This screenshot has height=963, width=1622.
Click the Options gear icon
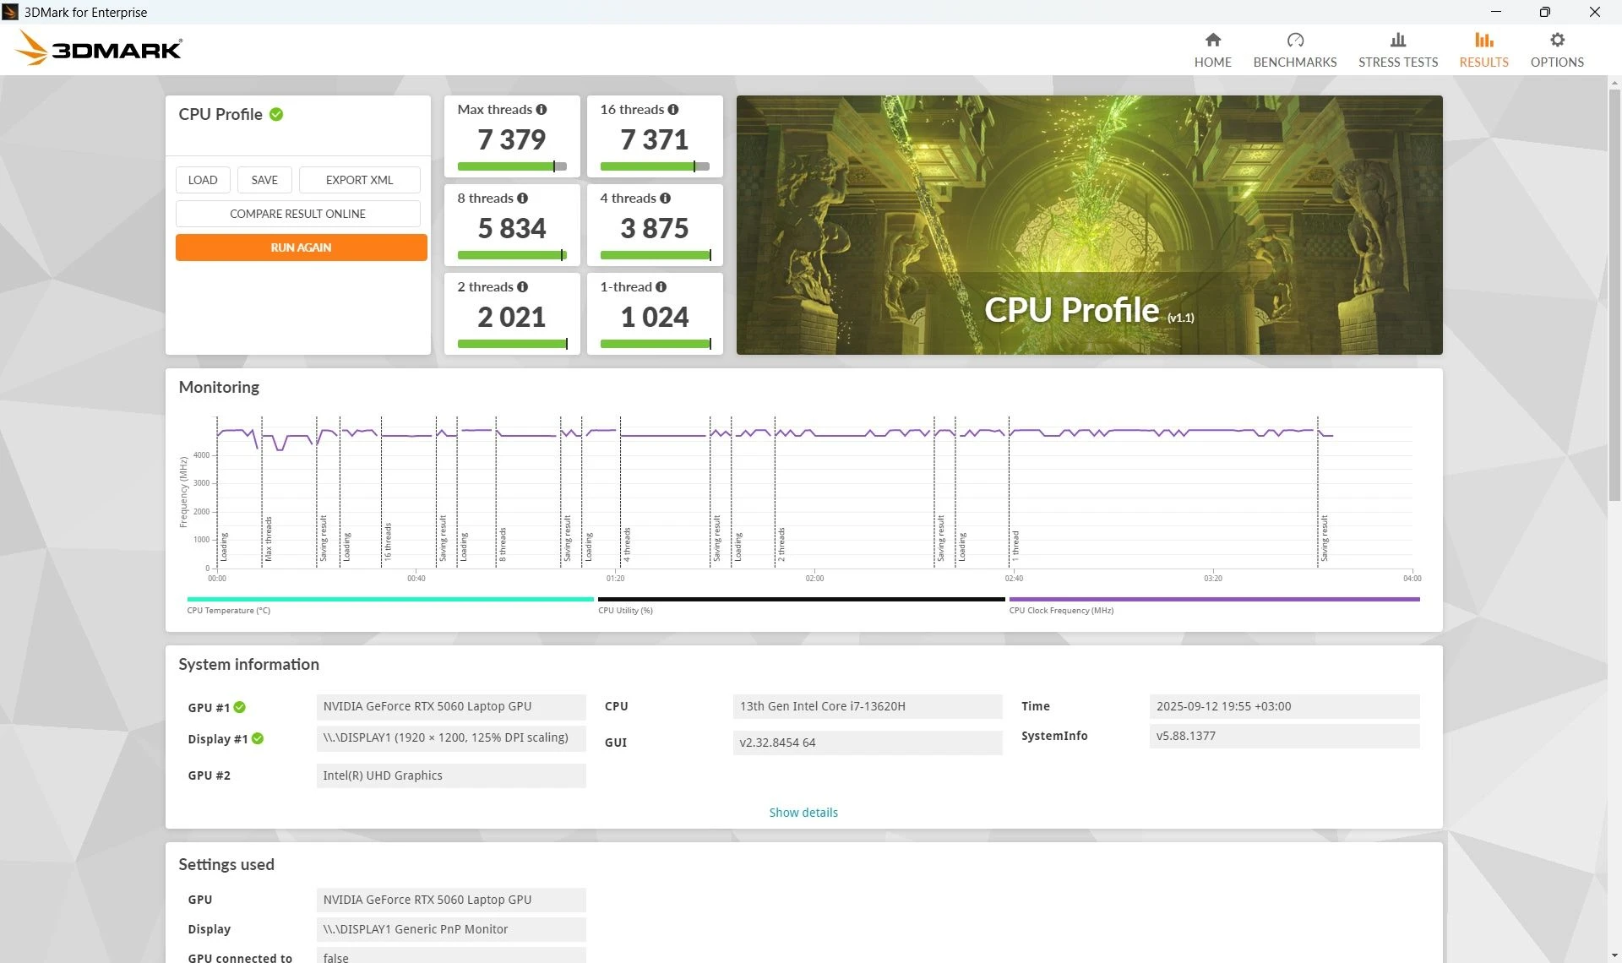(1556, 40)
